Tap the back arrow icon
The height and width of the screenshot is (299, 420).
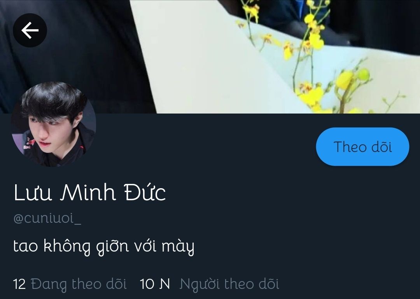tap(30, 30)
